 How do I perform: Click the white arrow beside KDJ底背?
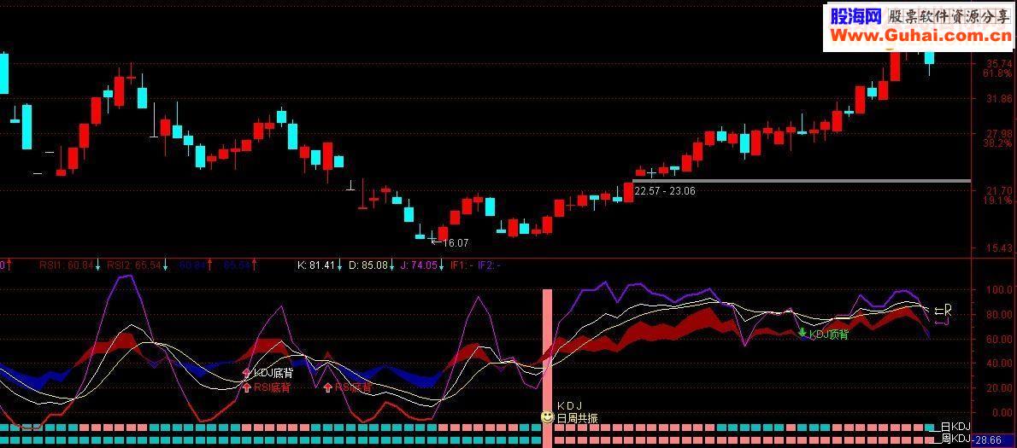coord(246,373)
